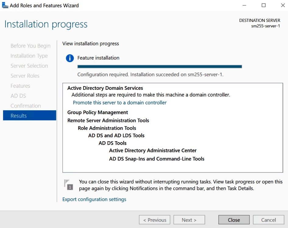Click Group Policy Management entry

[x=98, y=112]
